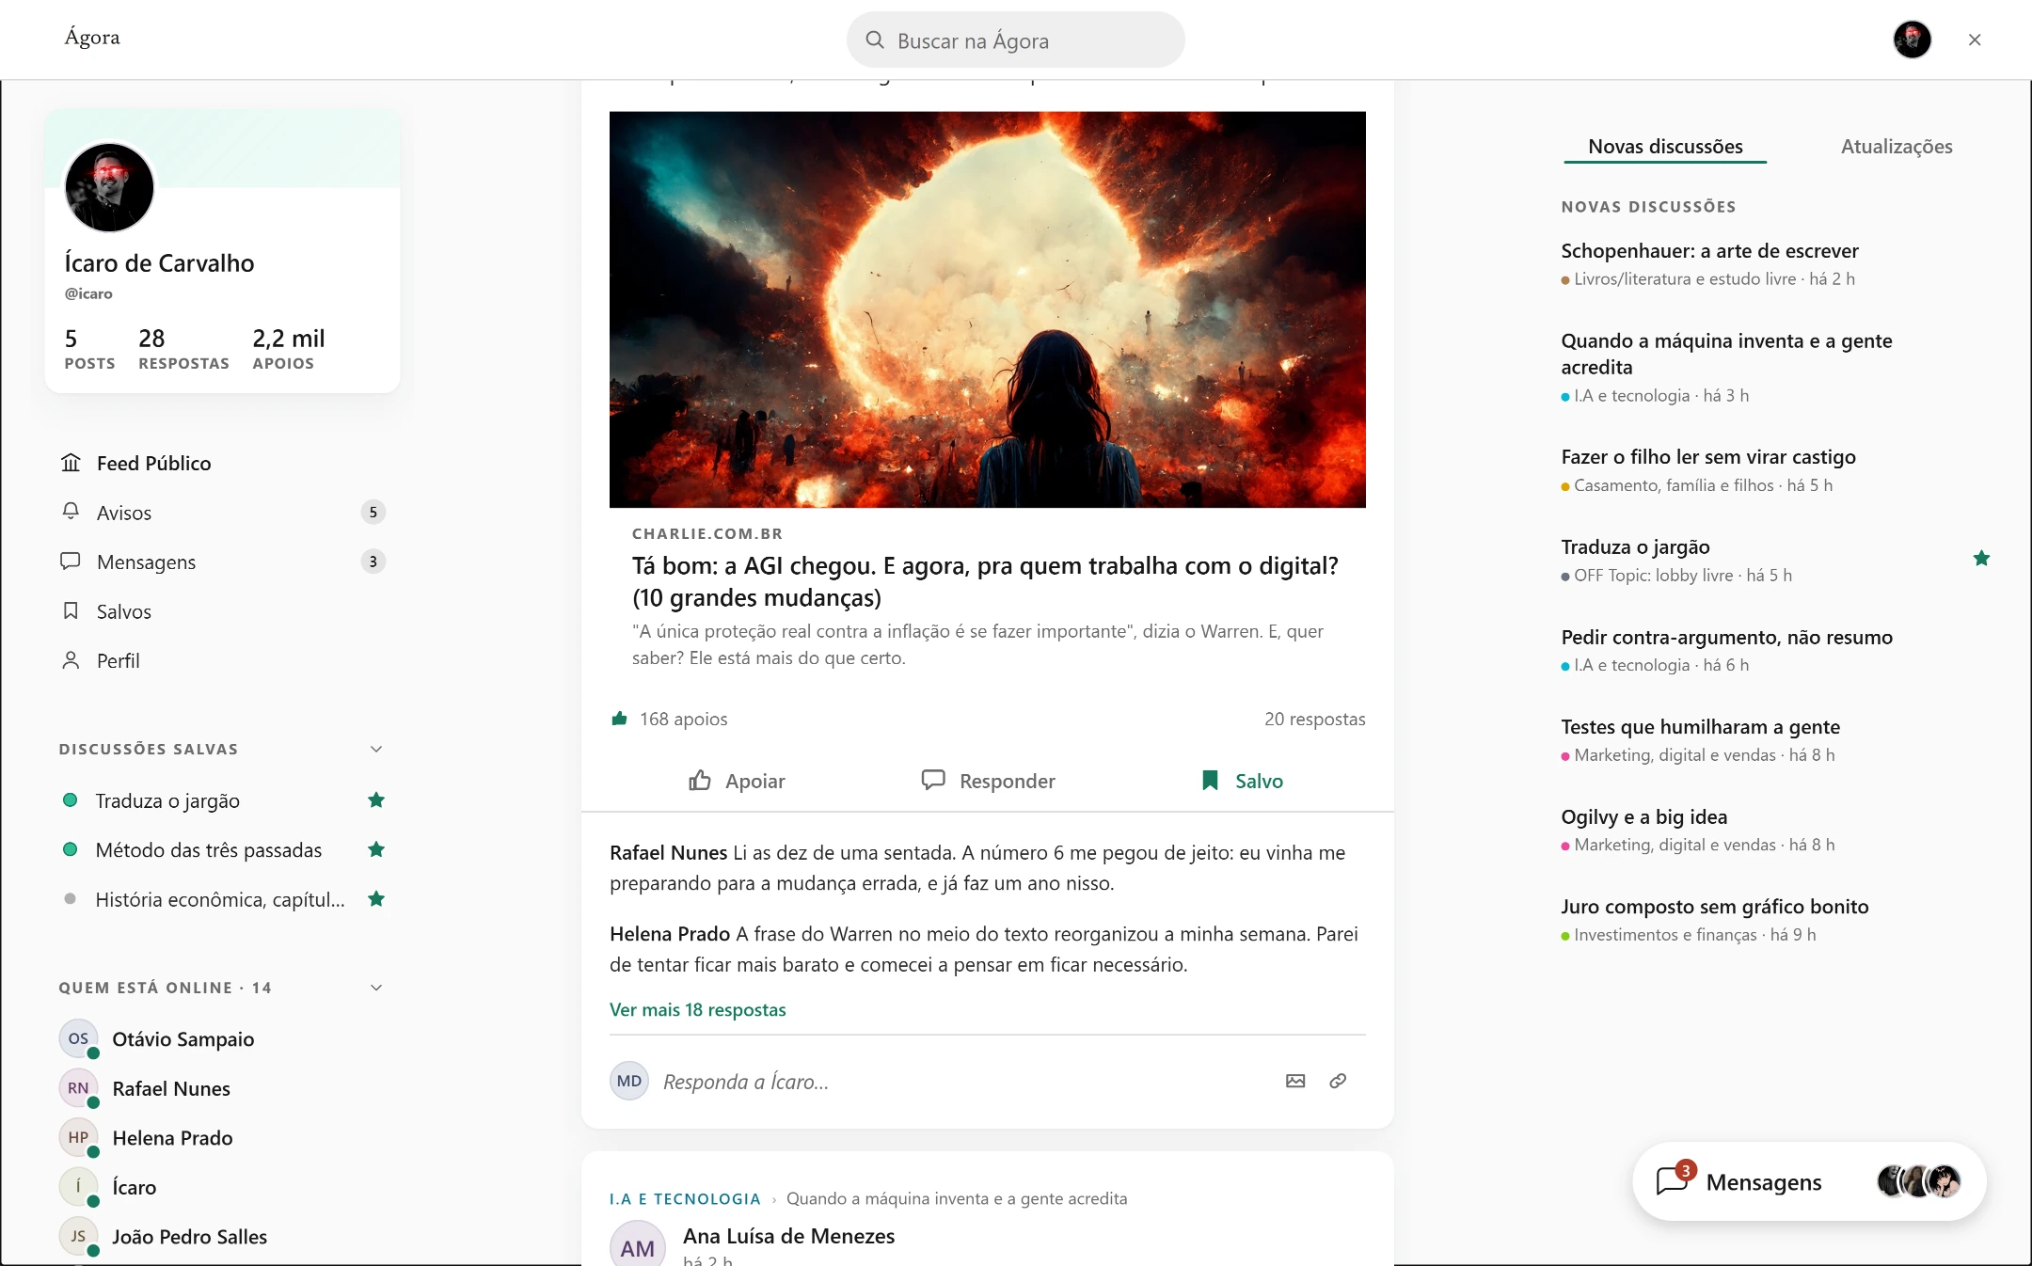The image size is (2032, 1266).
Task: Attach an image with the picture icon
Action: pyautogui.click(x=1295, y=1081)
